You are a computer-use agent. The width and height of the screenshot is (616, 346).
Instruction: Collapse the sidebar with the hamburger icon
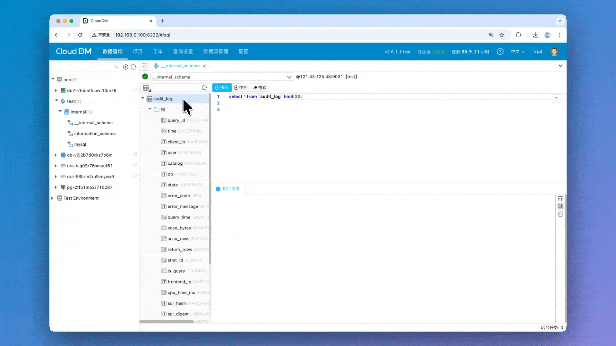[145, 66]
